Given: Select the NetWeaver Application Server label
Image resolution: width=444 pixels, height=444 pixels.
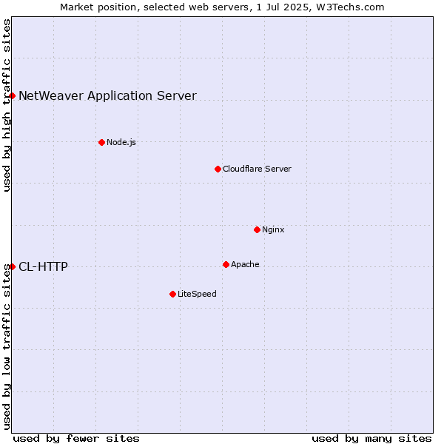Looking at the screenshot, I should point(107,96).
